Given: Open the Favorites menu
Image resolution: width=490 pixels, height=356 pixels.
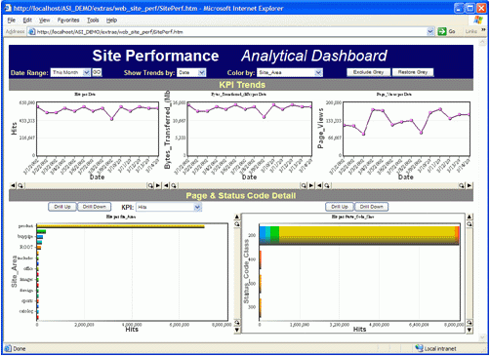Looking at the screenshot, I should pyautogui.click(x=68, y=20).
